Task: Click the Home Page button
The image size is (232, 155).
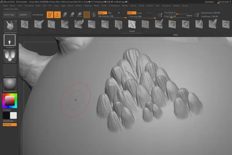Action: [x=9, y=15]
